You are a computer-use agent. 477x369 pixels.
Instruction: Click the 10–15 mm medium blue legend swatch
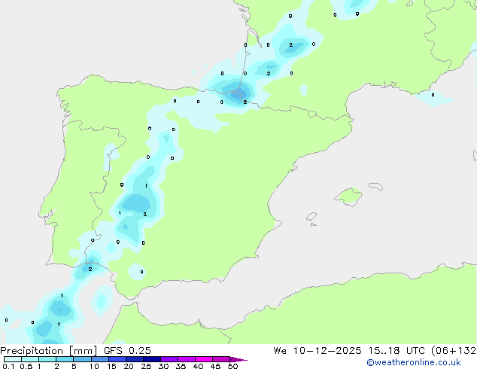99,359
